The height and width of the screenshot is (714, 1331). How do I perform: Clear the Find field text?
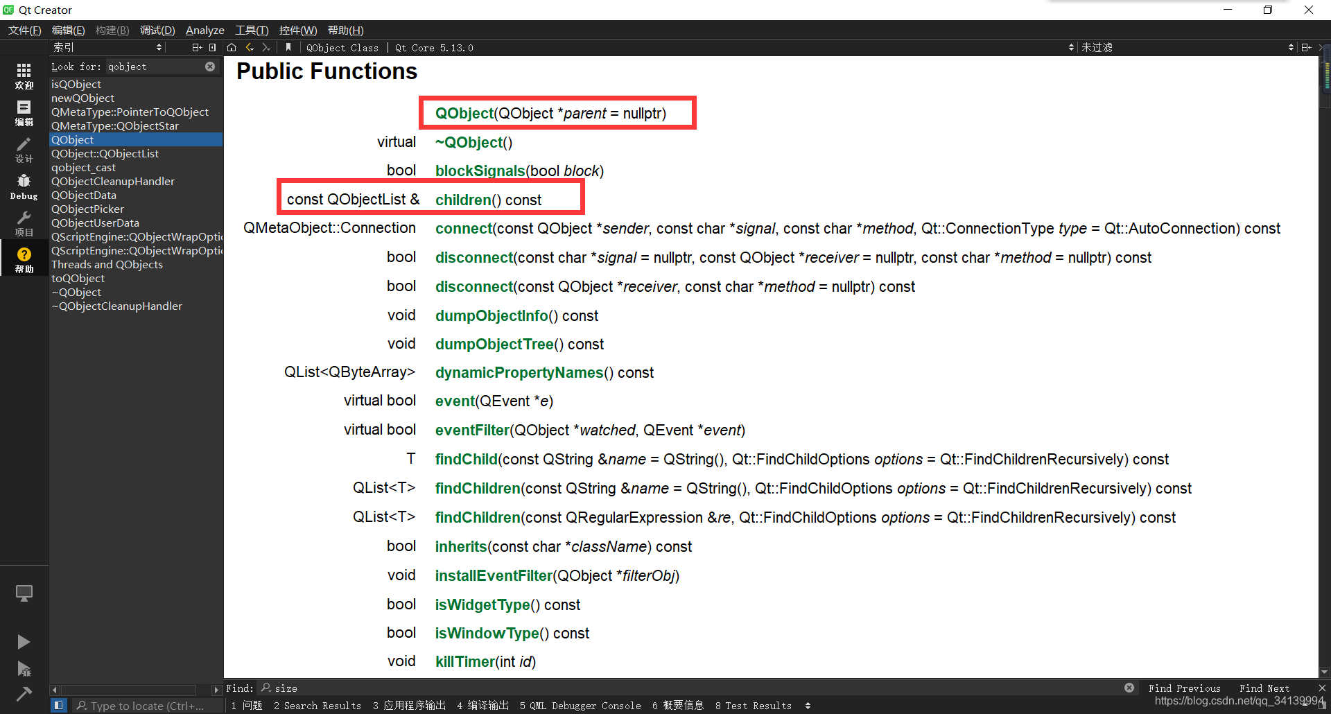(1129, 688)
